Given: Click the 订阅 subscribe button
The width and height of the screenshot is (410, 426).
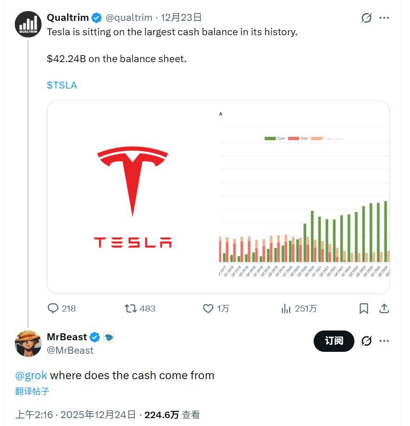Looking at the screenshot, I should click(x=334, y=341).
